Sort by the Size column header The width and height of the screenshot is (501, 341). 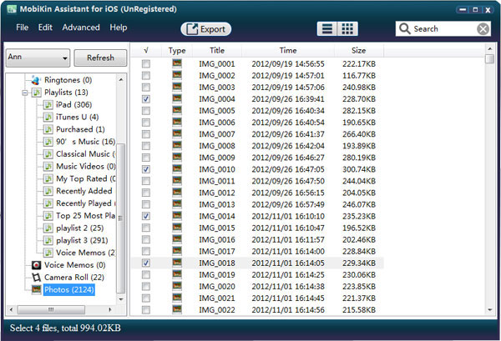[x=359, y=50]
